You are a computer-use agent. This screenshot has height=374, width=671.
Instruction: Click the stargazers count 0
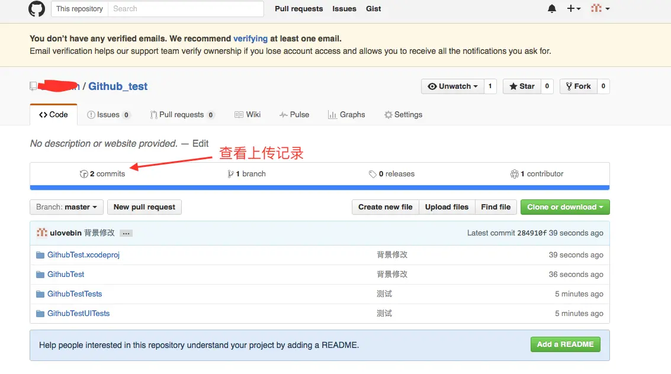click(x=547, y=86)
